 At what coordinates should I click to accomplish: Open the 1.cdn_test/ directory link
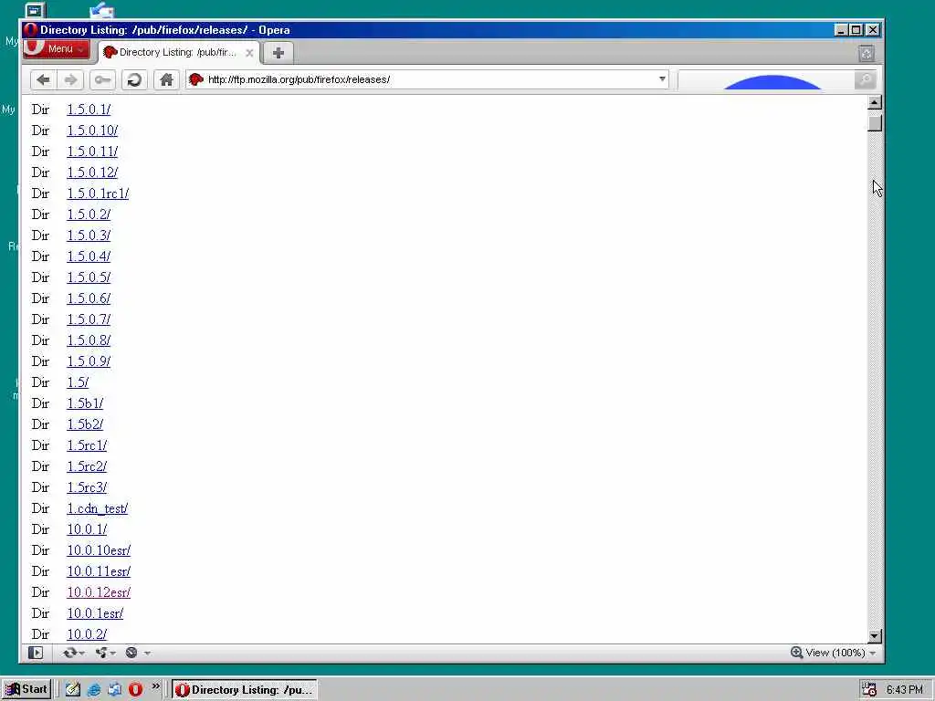(97, 507)
